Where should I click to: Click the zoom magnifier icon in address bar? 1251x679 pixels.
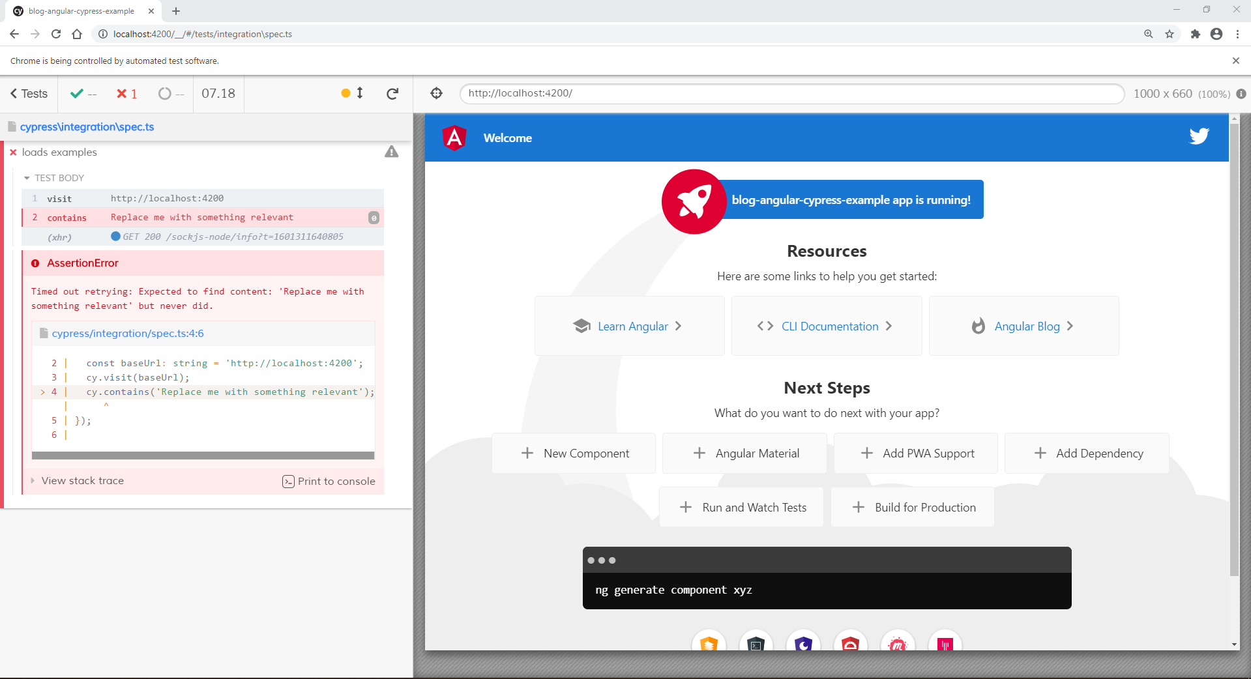pos(1149,34)
